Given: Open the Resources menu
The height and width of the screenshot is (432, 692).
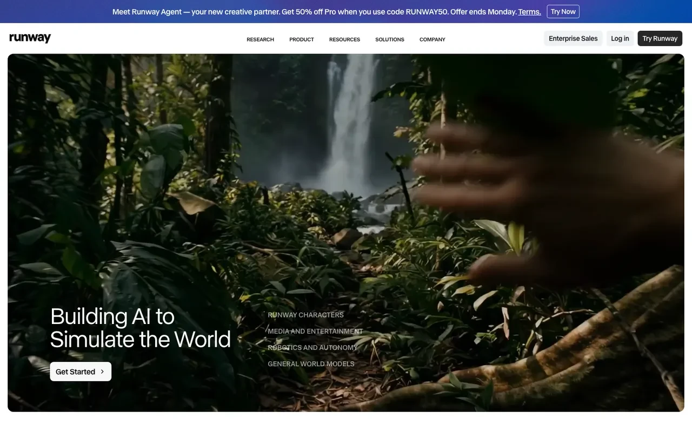Looking at the screenshot, I should pyautogui.click(x=344, y=39).
